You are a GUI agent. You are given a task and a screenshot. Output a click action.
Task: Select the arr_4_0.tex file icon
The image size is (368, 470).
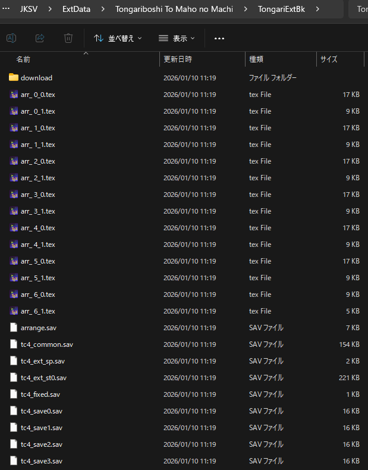click(14, 228)
